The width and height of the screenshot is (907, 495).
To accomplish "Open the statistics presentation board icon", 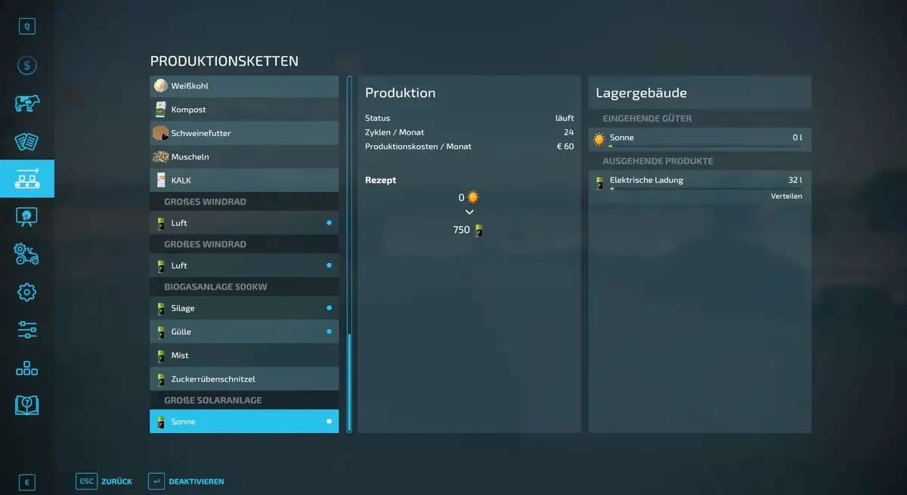I will point(27,217).
